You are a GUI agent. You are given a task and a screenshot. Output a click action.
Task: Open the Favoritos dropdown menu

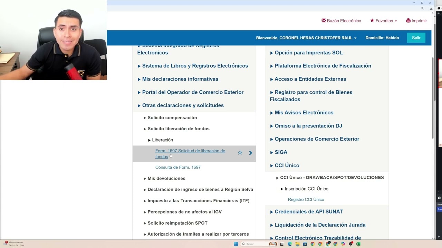point(383,21)
